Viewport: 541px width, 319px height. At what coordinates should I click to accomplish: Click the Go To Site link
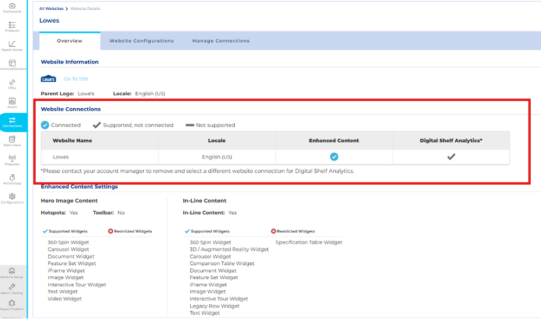76,79
